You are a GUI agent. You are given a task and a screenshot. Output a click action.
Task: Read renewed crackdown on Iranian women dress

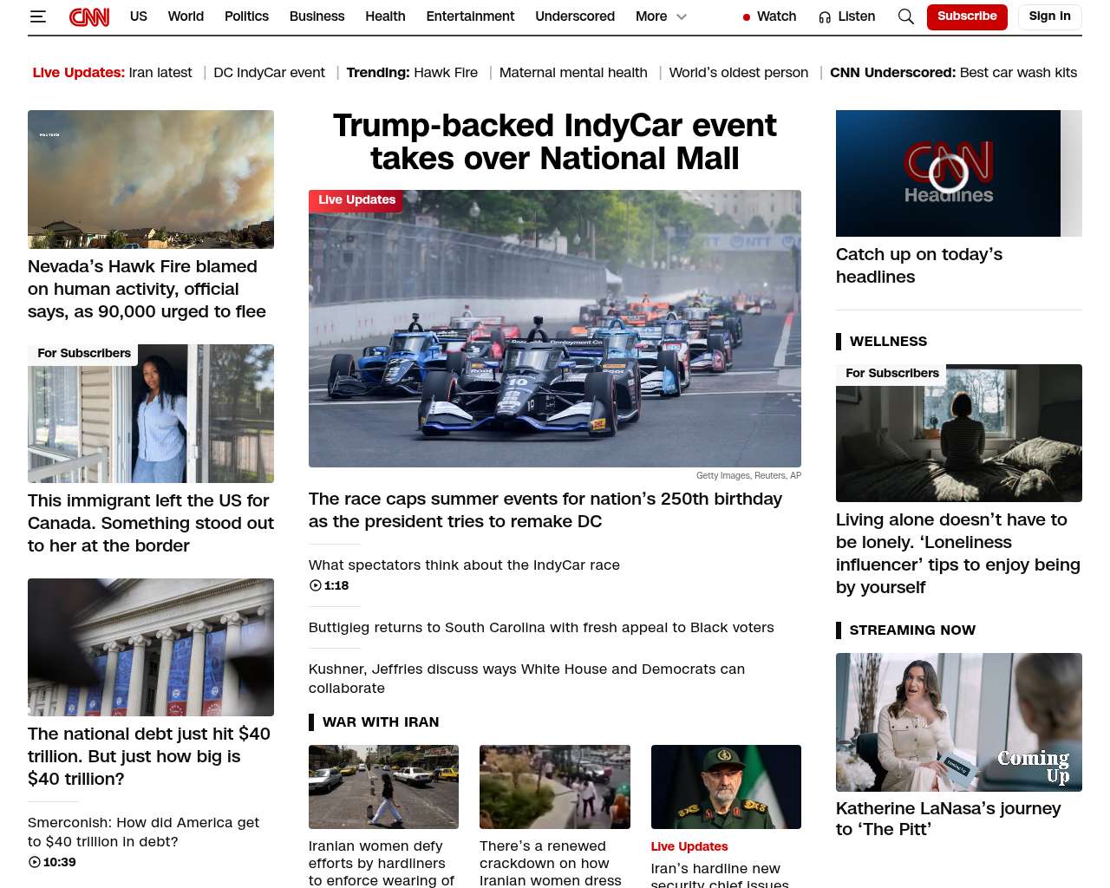(x=551, y=863)
